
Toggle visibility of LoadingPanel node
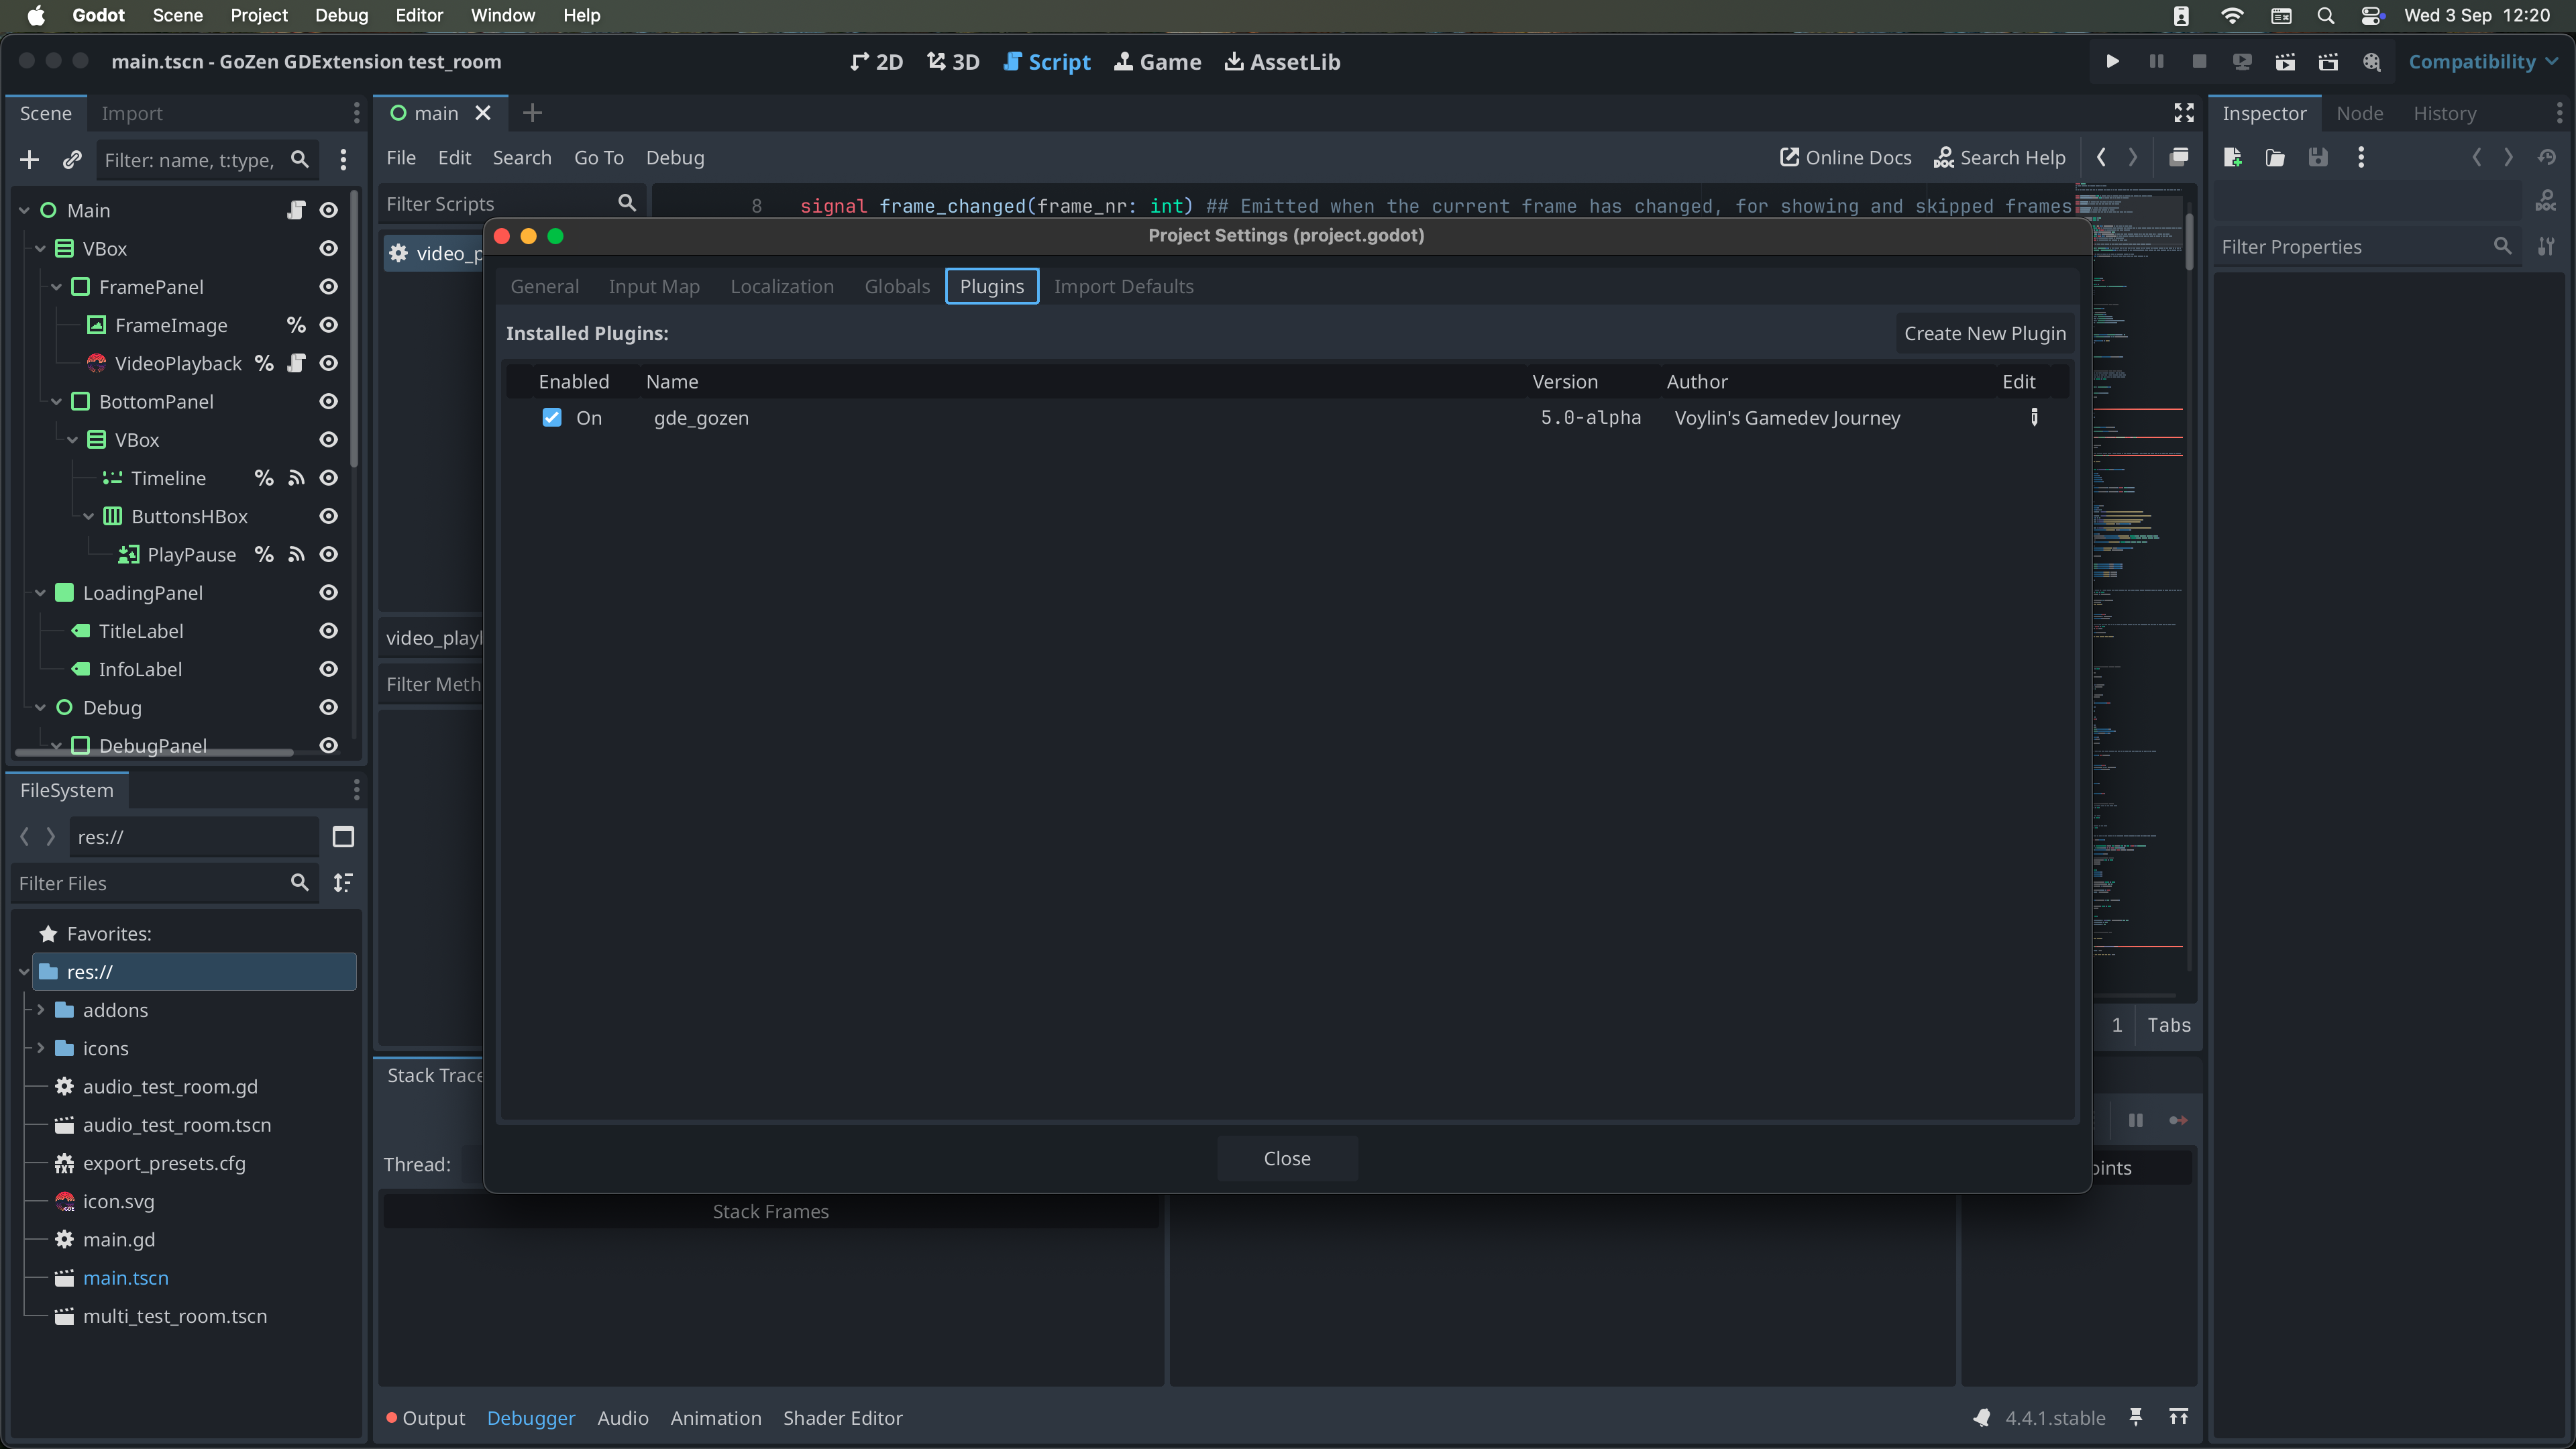pos(328,593)
